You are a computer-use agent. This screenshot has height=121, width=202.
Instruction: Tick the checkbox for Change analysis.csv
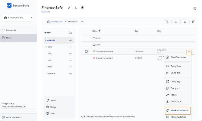tap(86, 51)
